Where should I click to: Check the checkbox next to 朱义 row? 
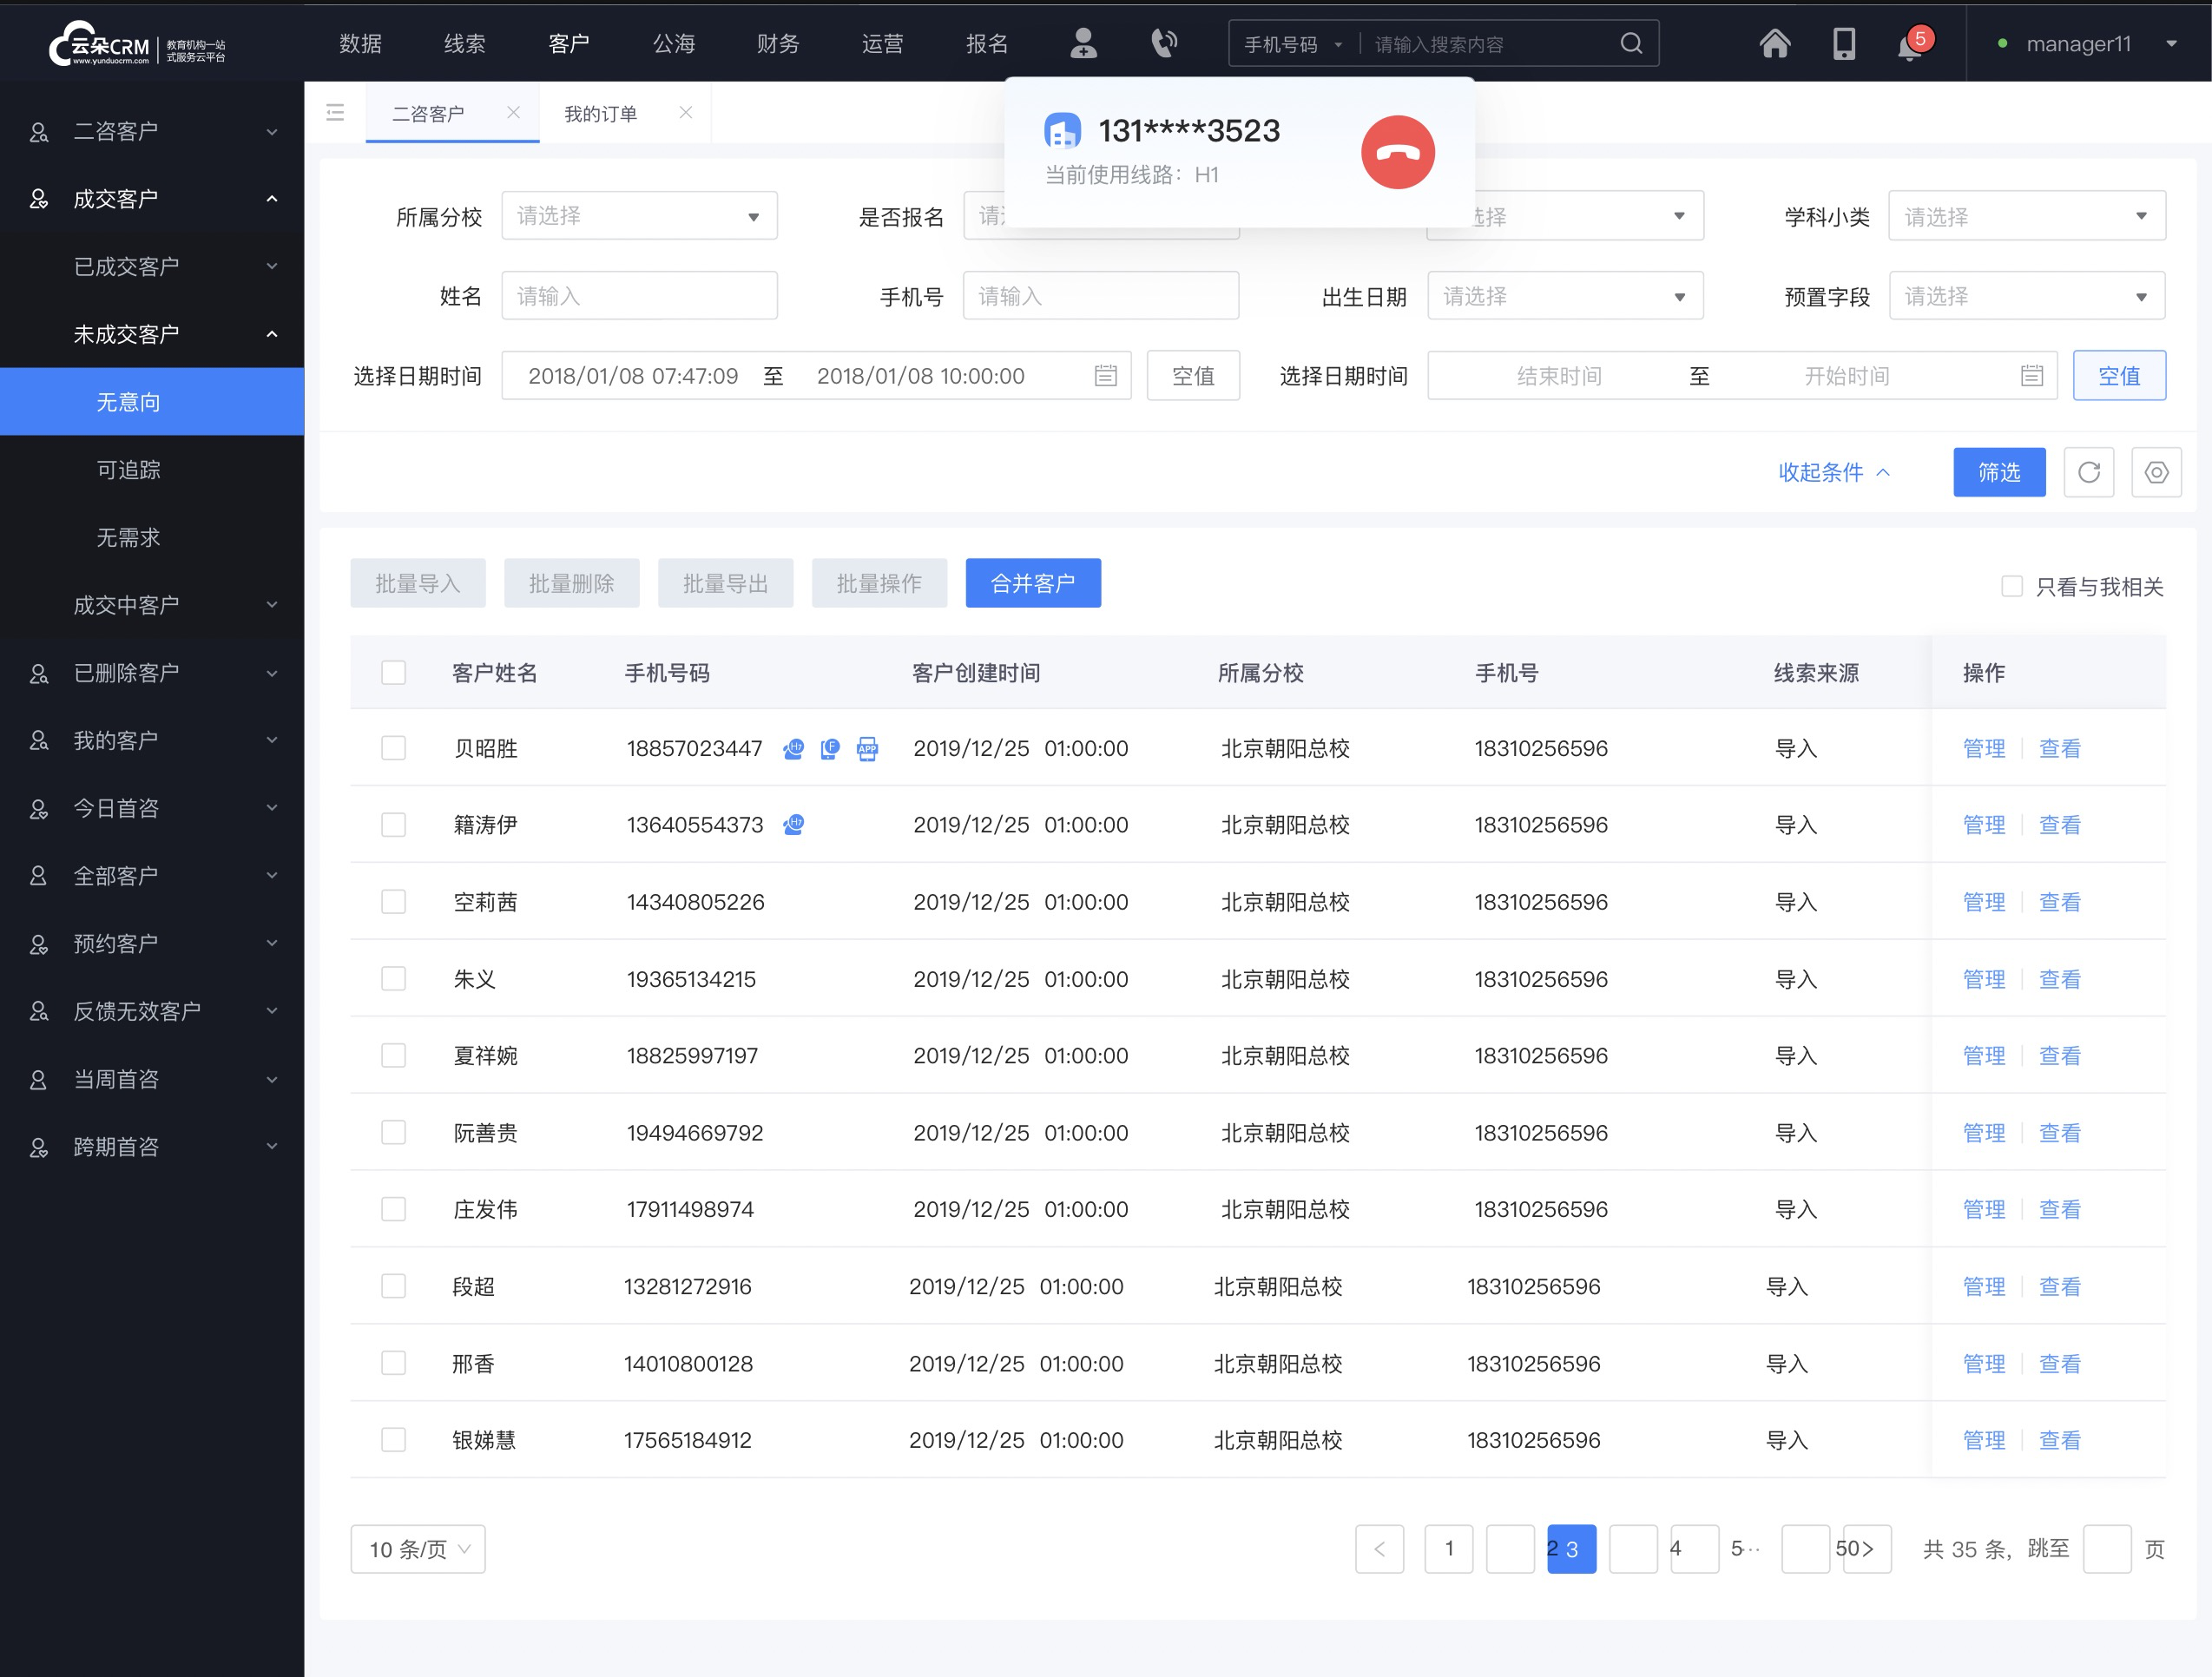[394, 979]
